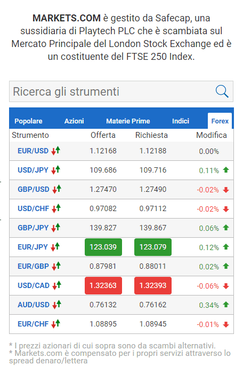Open the USD/JPY instrument link

[33, 170]
